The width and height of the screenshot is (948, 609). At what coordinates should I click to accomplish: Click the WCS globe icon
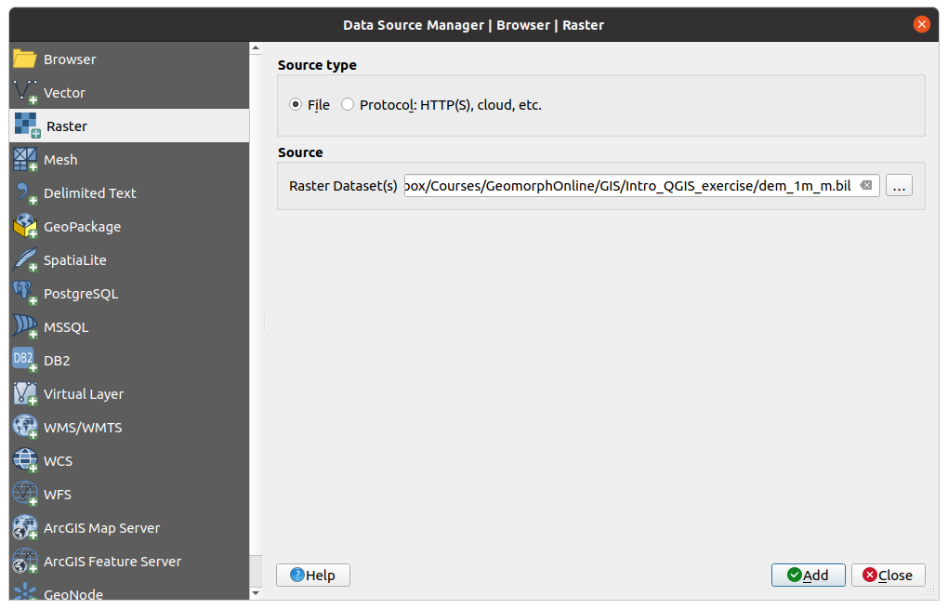click(x=25, y=461)
